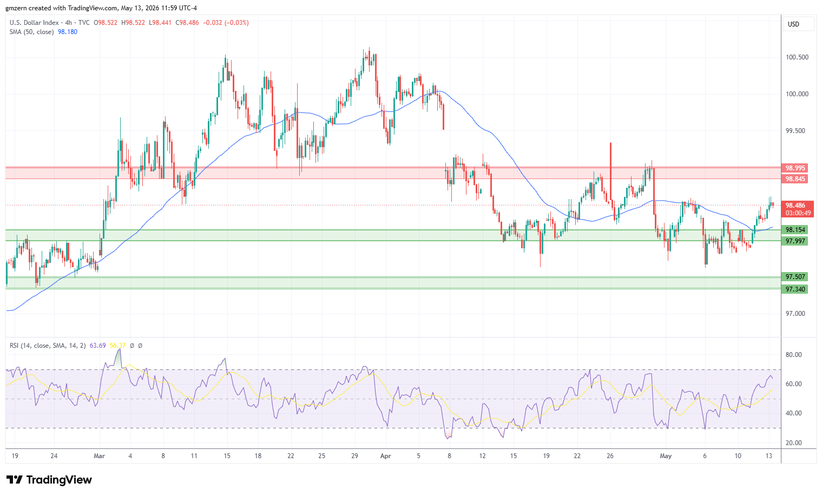Click the close price C98.486 in the header
822x496 pixels.
coord(187,23)
